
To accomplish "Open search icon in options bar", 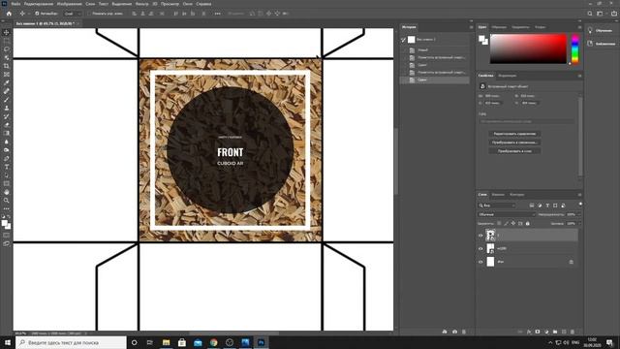I will [x=590, y=14].
